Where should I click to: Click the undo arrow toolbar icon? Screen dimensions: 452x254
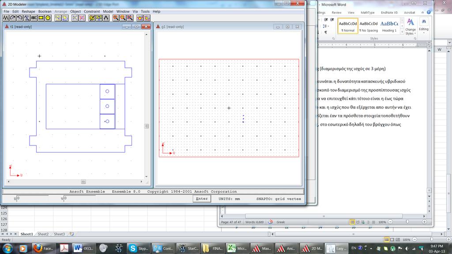click(x=19, y=18)
